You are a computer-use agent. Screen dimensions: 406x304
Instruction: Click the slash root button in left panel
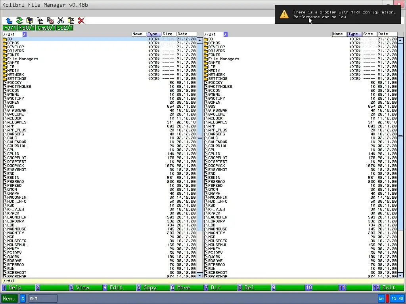click(x=25, y=34)
